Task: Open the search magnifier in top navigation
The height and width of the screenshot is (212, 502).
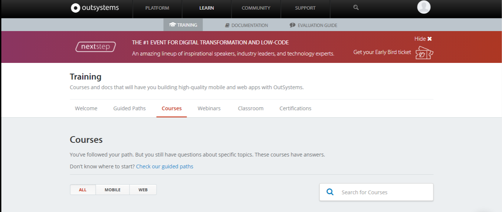Action: point(356,7)
